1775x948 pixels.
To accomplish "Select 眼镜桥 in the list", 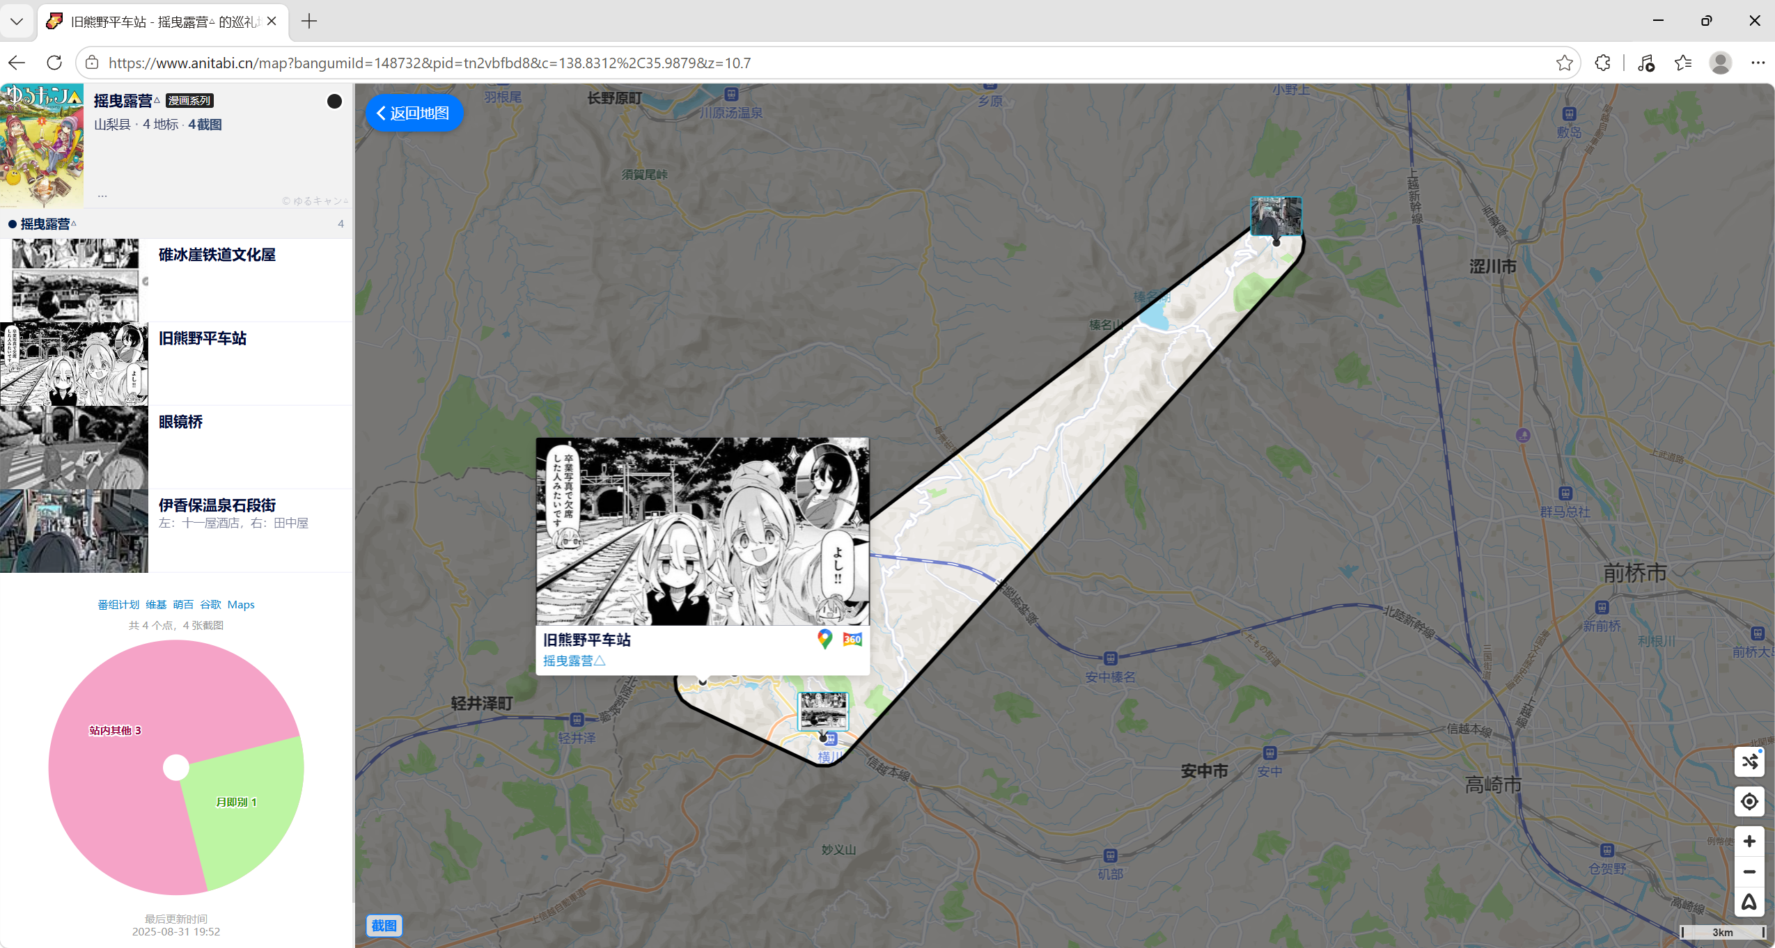I will 180,422.
